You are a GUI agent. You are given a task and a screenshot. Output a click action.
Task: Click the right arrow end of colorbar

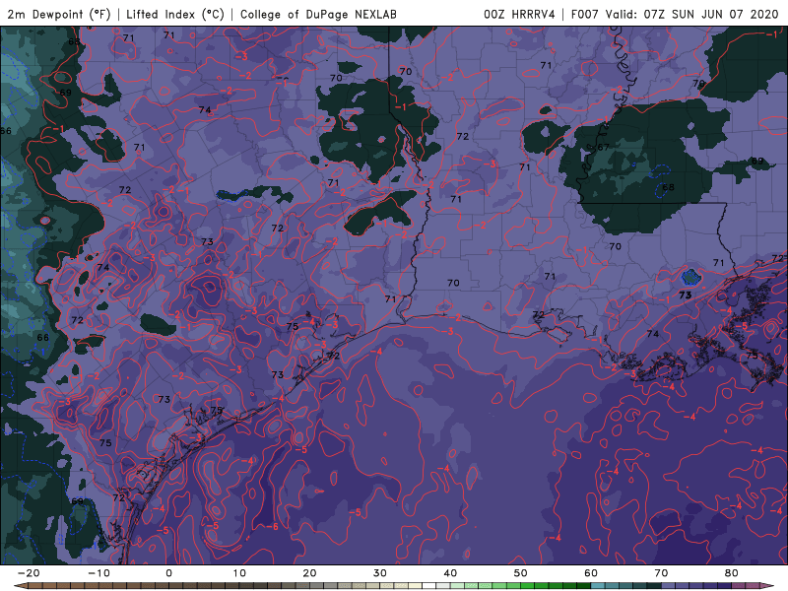768,586
